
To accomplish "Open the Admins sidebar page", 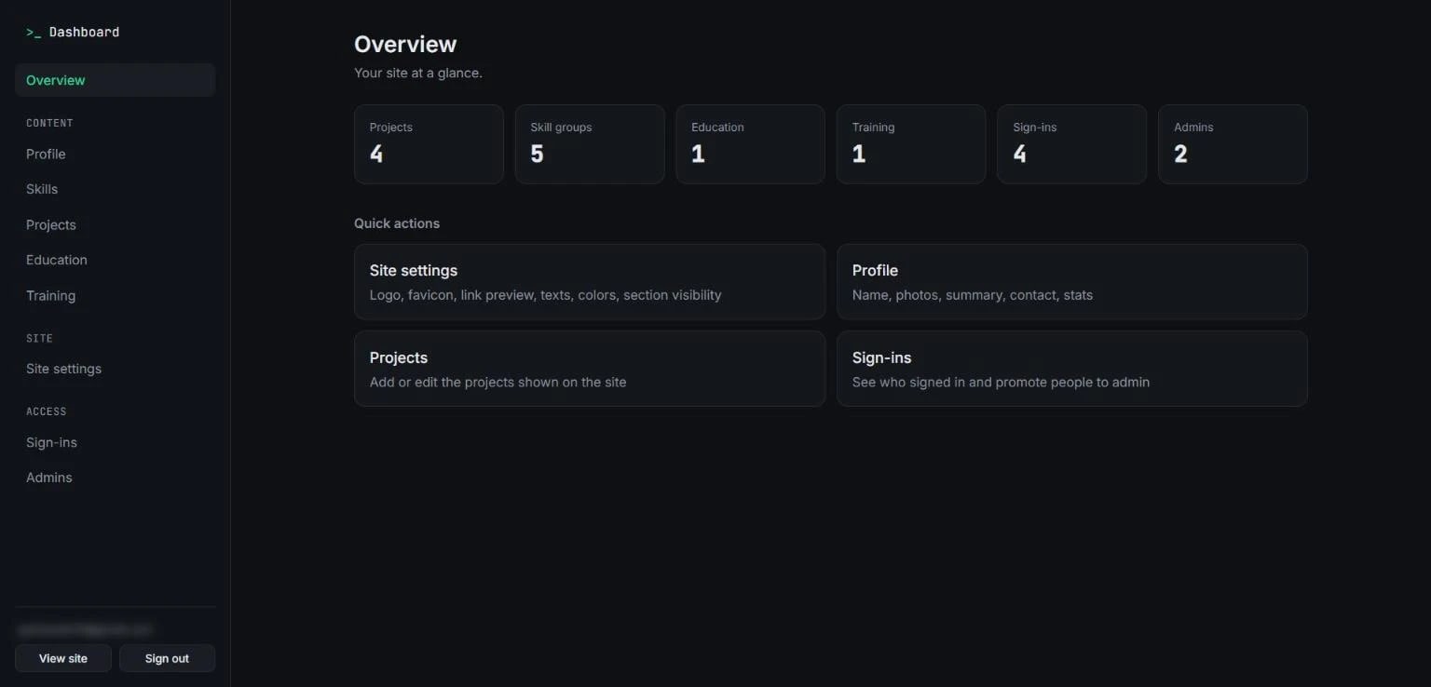I will 49,478.
